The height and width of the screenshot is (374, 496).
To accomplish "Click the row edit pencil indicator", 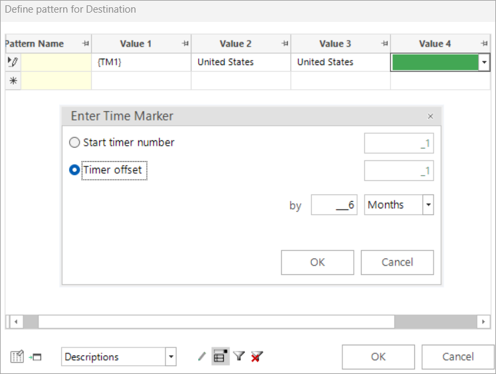I will (13, 62).
